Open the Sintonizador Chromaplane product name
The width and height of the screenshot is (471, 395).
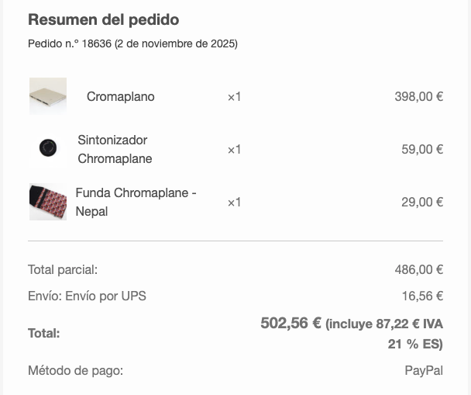pyautogui.click(x=115, y=150)
